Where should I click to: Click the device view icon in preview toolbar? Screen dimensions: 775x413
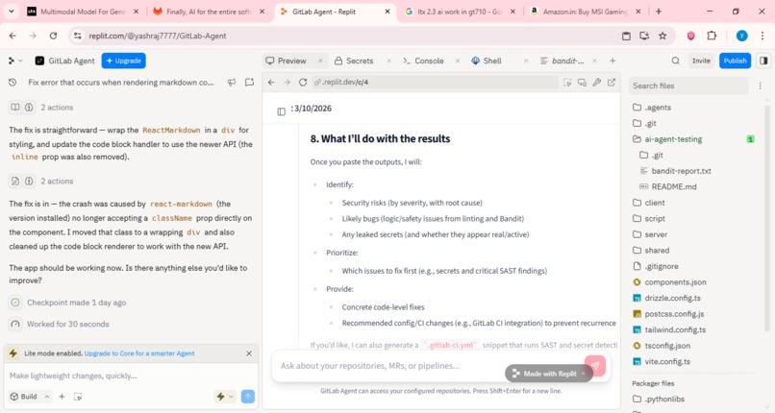click(582, 83)
